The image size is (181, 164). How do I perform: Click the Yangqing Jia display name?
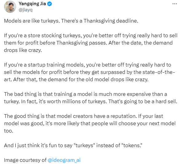pyautogui.click(x=32, y=4)
